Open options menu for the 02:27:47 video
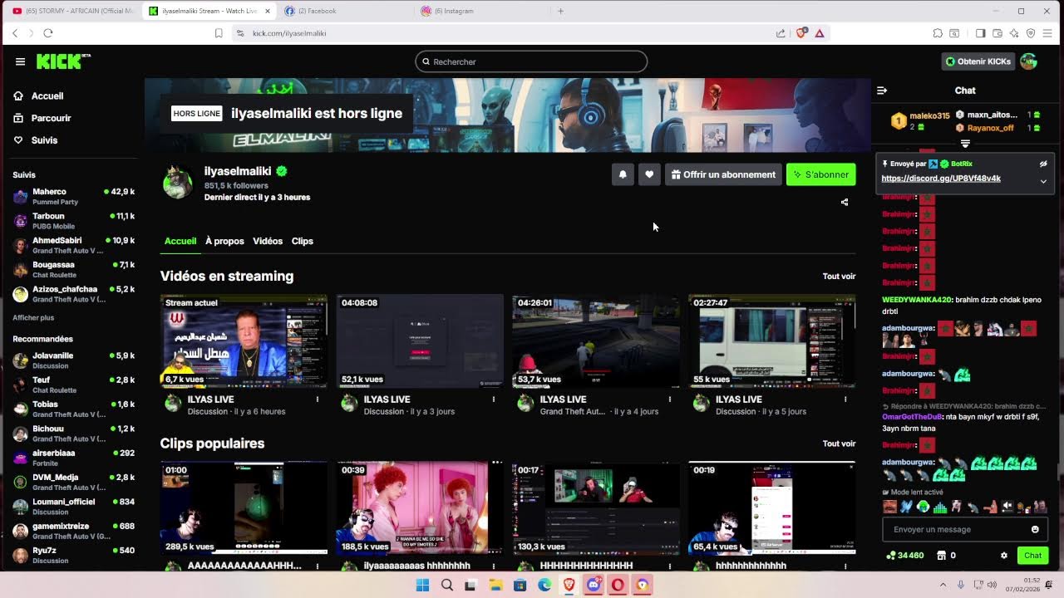1064x598 pixels. [845, 399]
